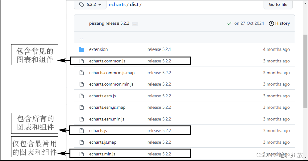The height and width of the screenshot is (161, 308).
Task: Click the extension folder icon
Action: 81,49
